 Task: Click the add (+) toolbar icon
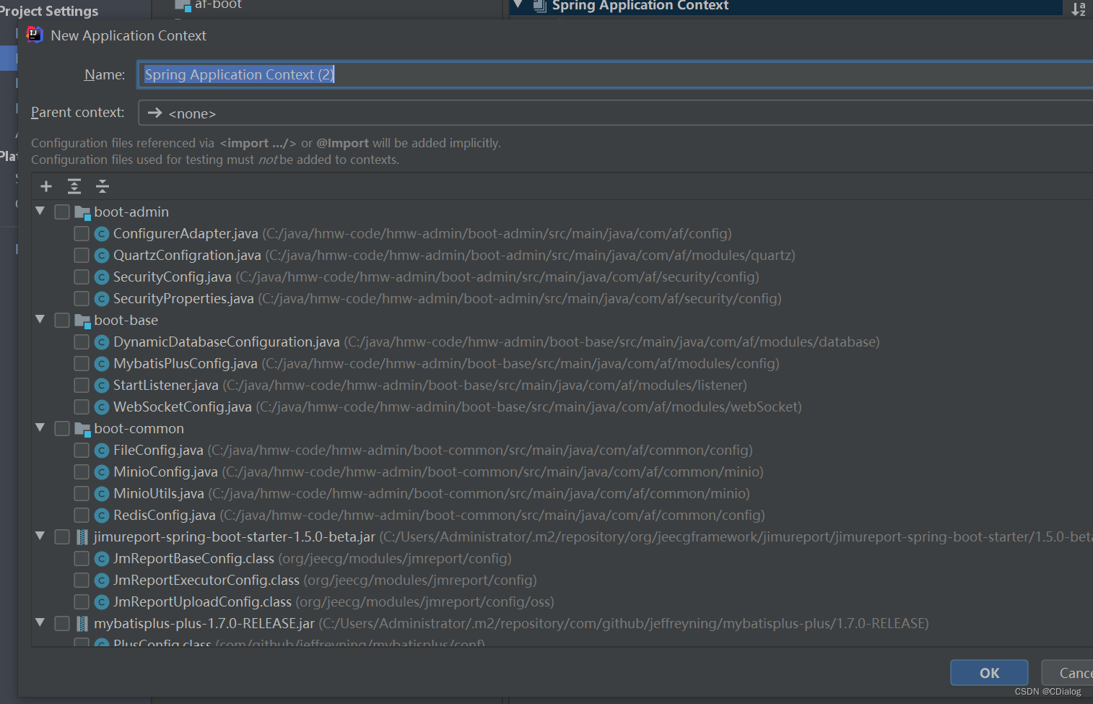[46, 186]
